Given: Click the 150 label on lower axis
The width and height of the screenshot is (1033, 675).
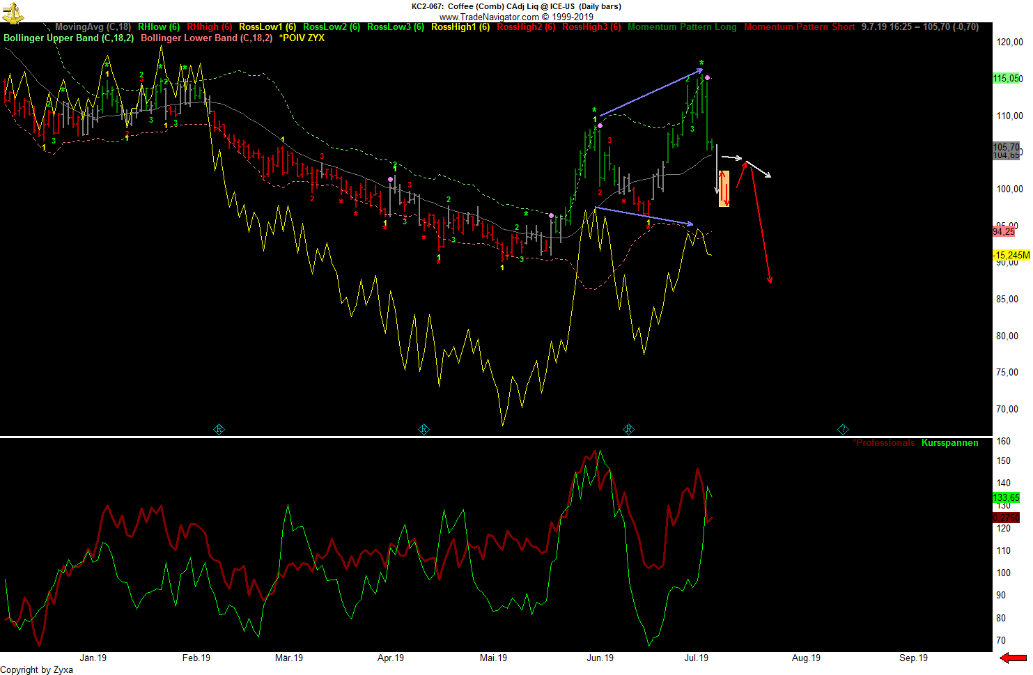Looking at the screenshot, I should click(x=1004, y=460).
